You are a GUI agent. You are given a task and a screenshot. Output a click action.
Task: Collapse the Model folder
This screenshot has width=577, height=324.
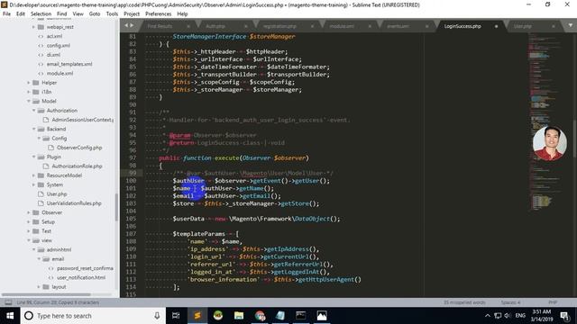(29, 101)
